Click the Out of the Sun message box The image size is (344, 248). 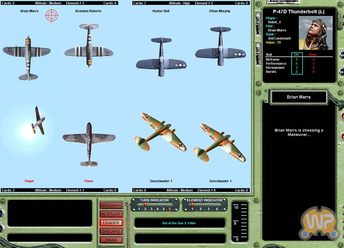[179, 223]
